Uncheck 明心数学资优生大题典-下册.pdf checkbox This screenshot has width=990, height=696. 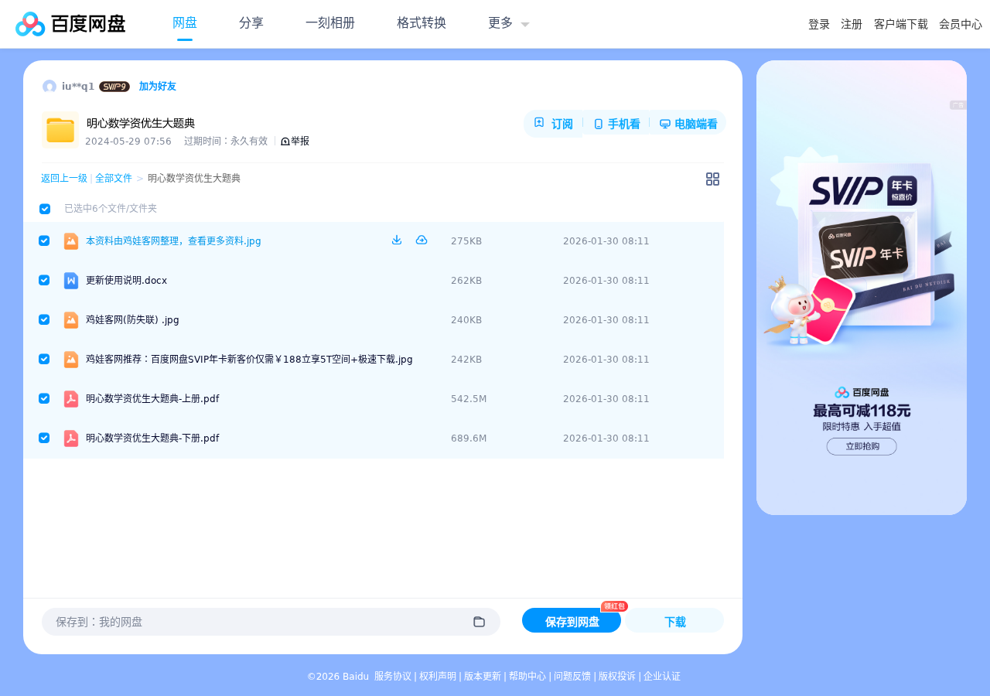44,438
